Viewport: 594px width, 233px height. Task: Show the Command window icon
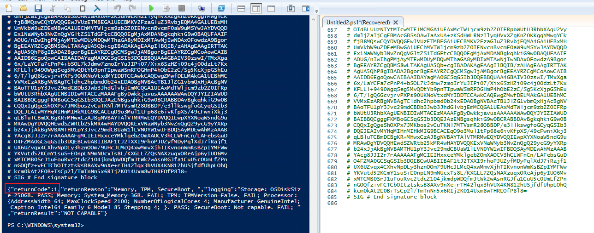tap(291, 8)
